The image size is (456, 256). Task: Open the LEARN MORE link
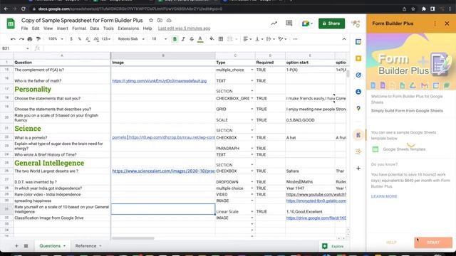[384, 196]
